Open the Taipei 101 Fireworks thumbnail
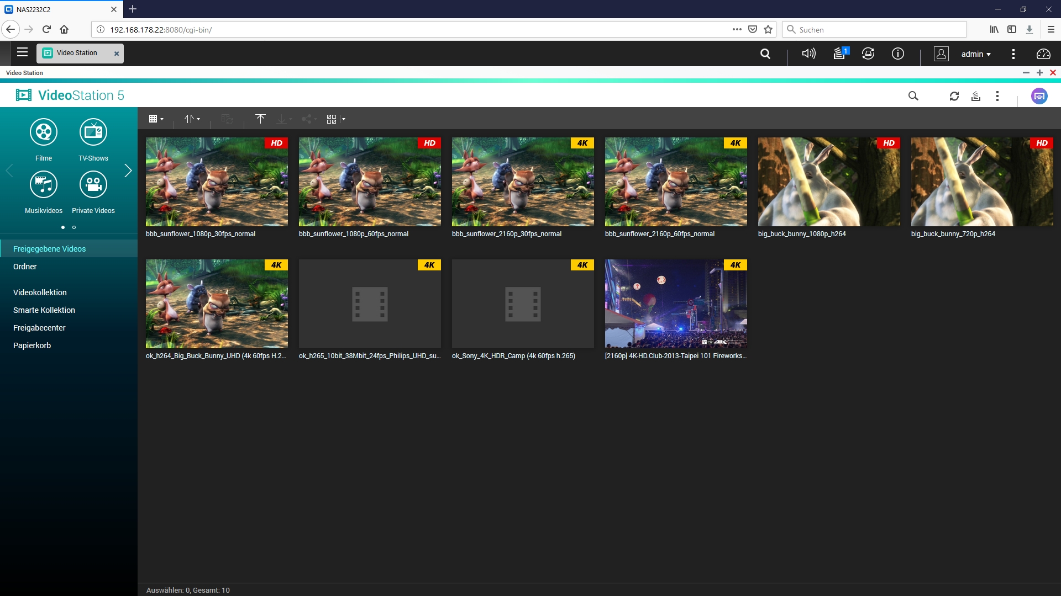1061x596 pixels. coord(675,304)
